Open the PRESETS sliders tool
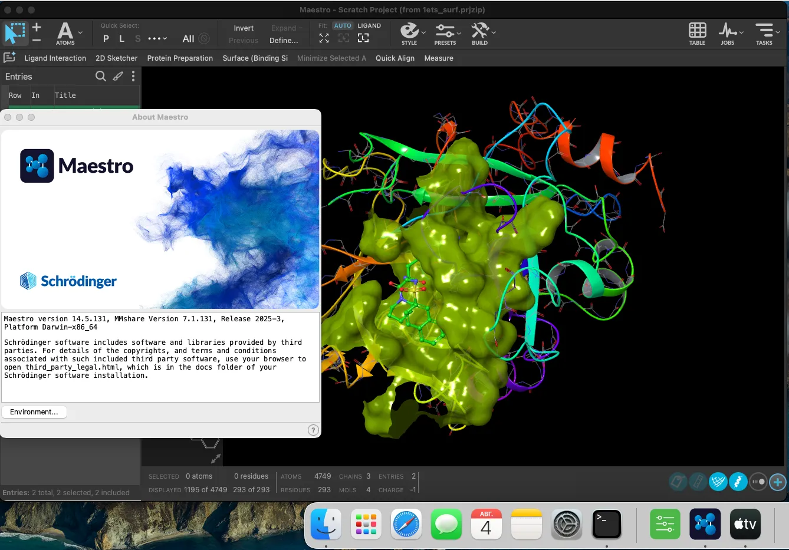Viewport: 789px width, 550px height. click(x=445, y=34)
